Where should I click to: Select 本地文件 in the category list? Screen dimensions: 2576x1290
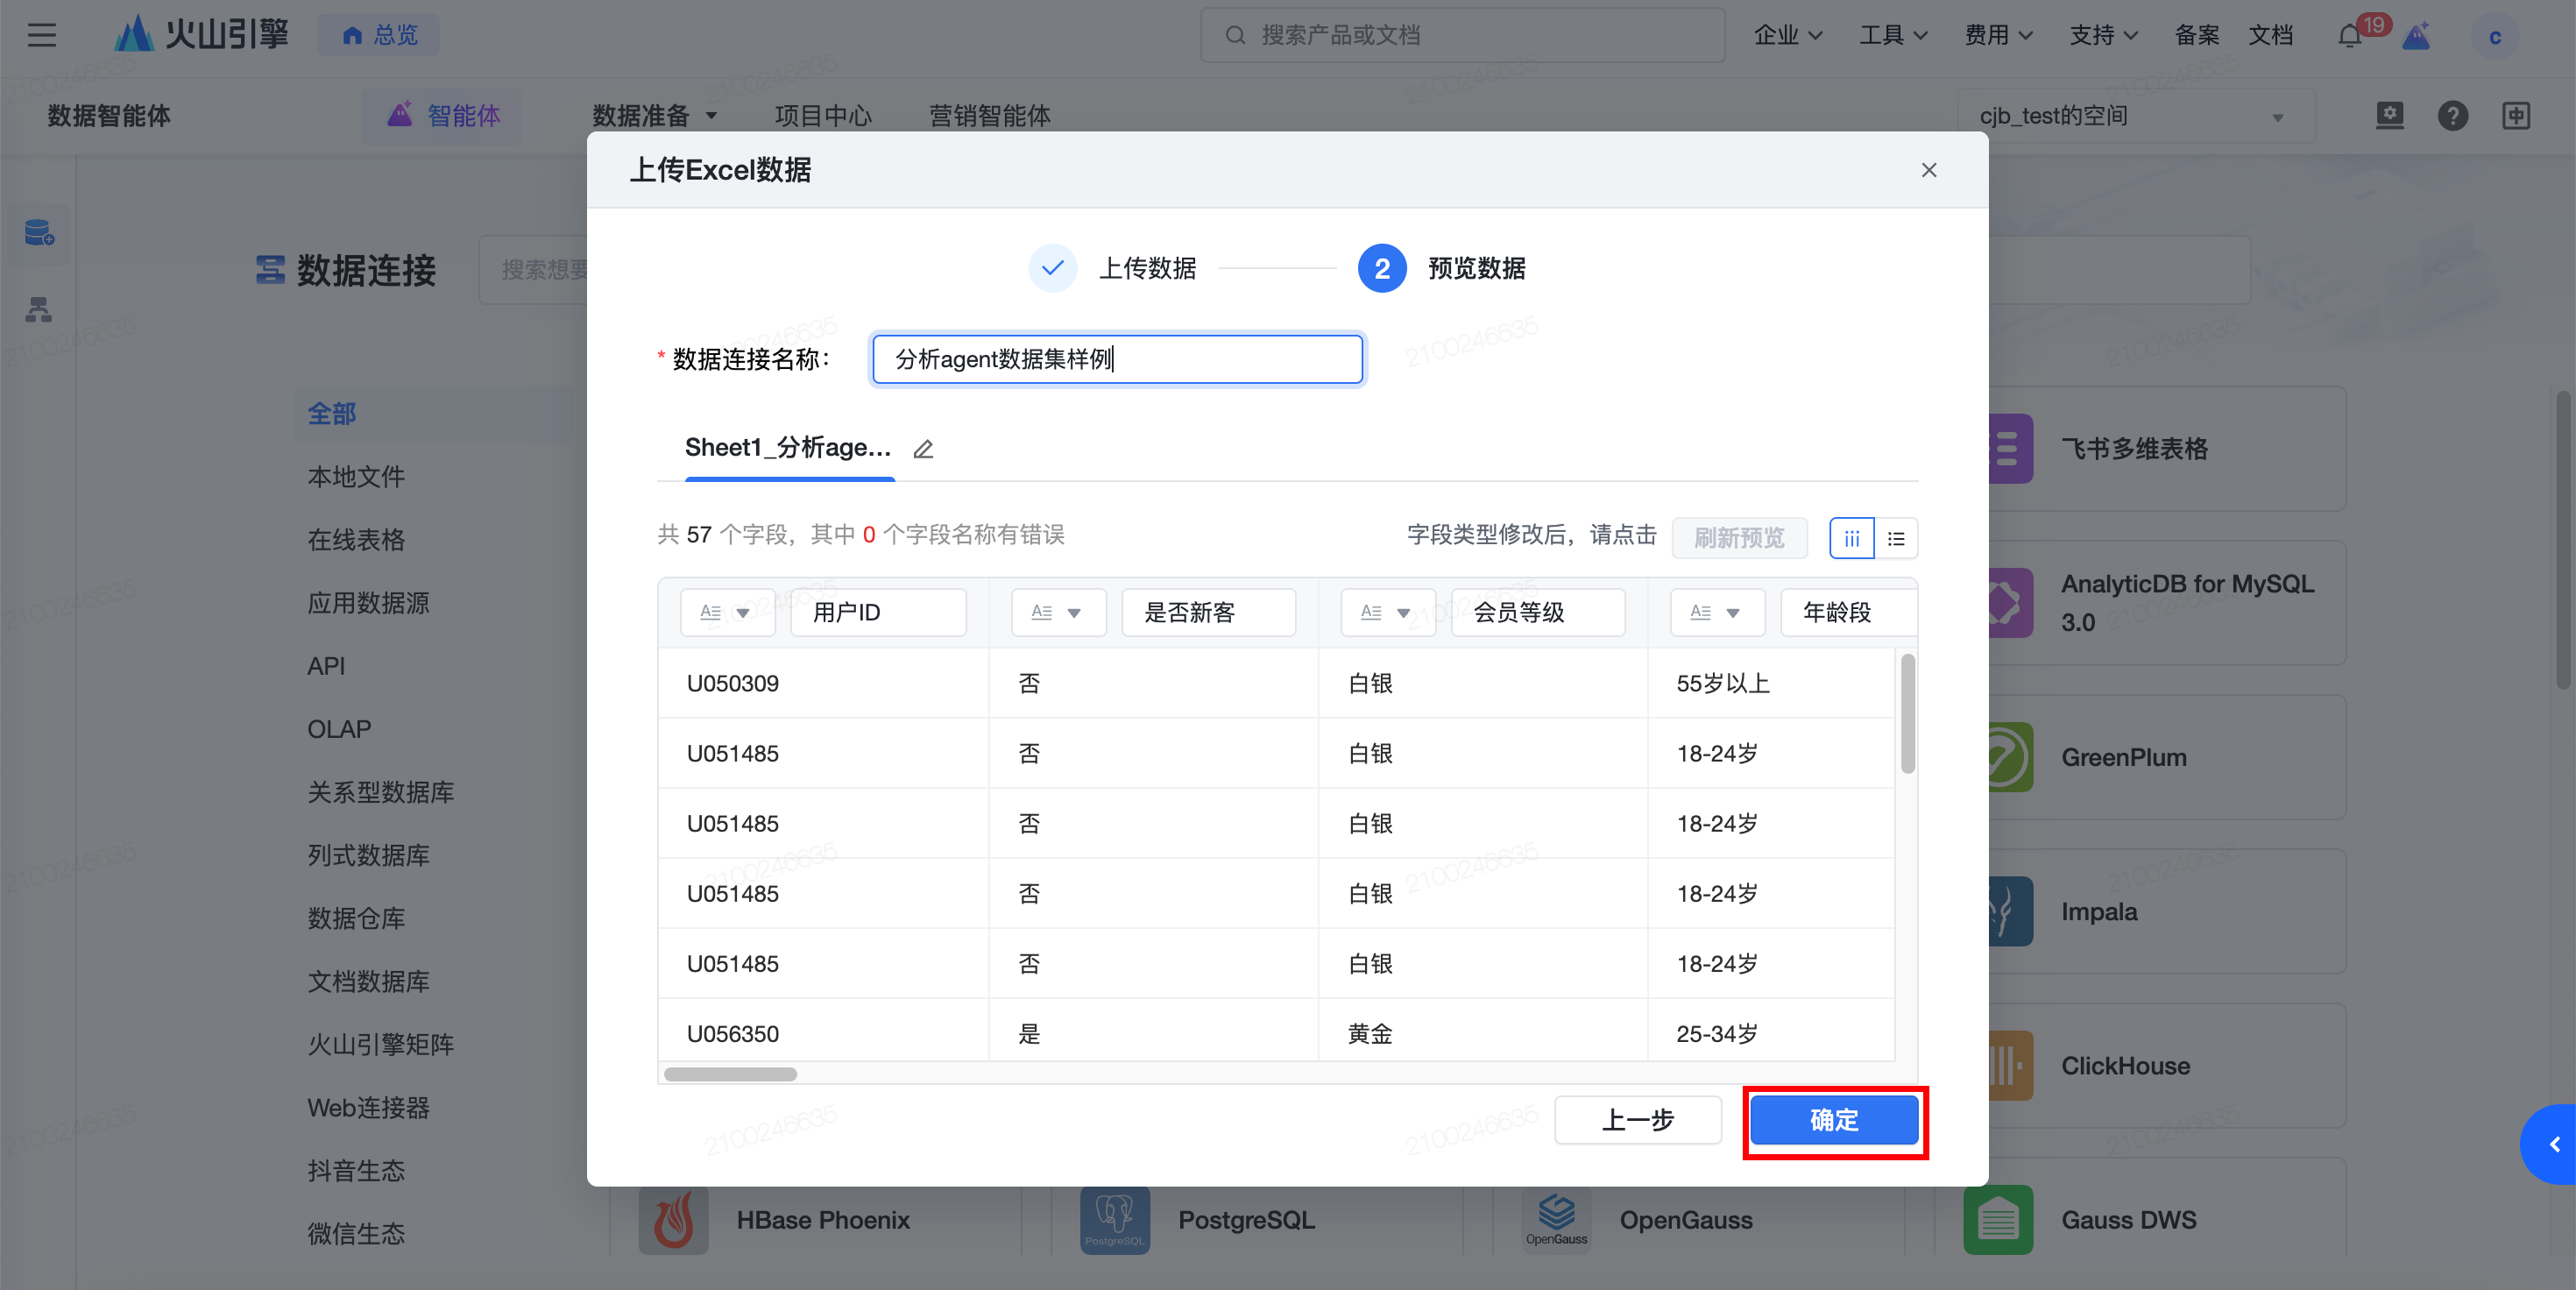(356, 477)
